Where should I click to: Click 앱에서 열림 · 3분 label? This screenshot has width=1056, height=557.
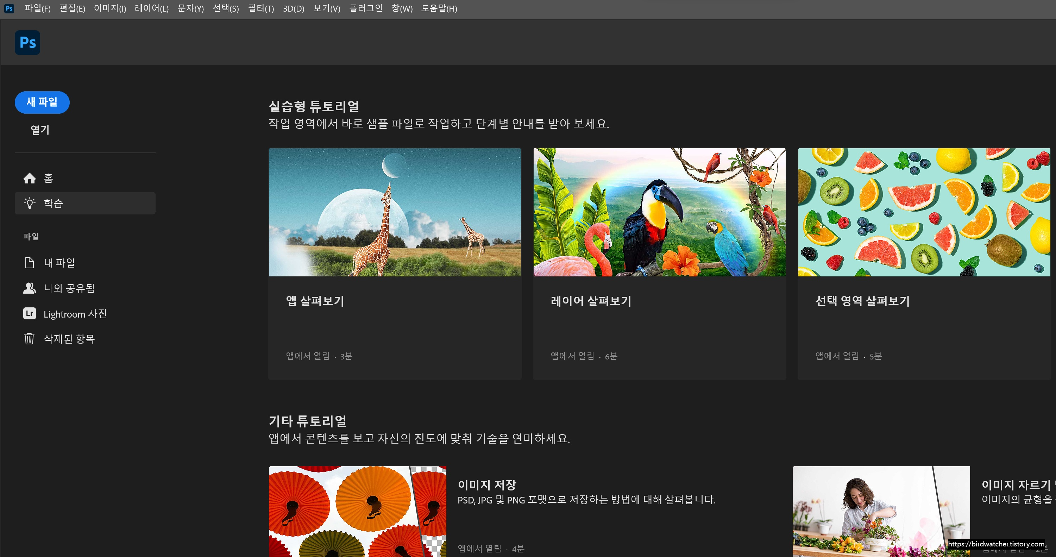point(319,356)
